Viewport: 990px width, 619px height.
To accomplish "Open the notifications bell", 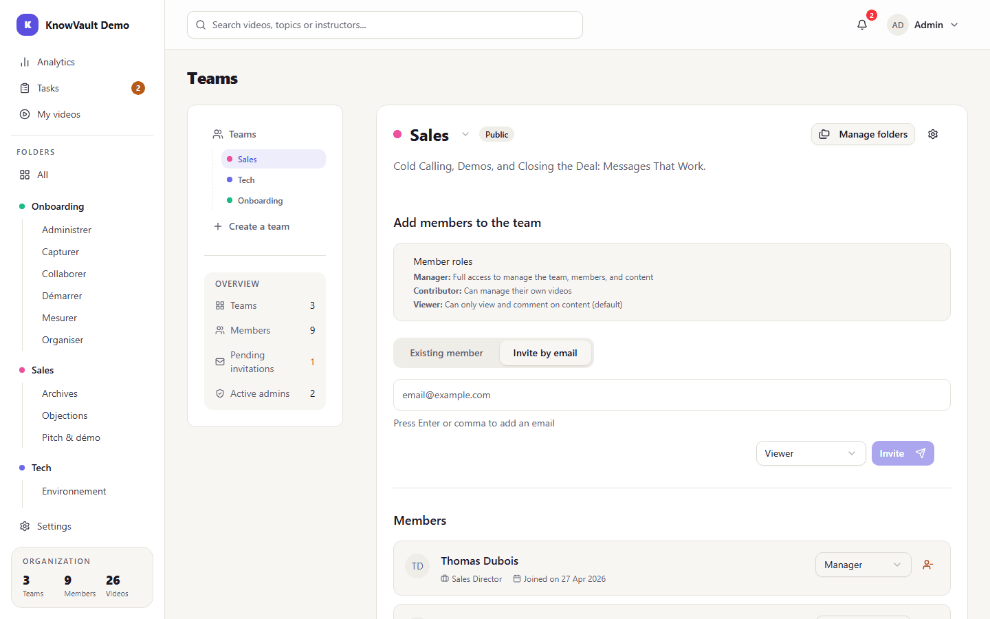I will click(x=862, y=25).
